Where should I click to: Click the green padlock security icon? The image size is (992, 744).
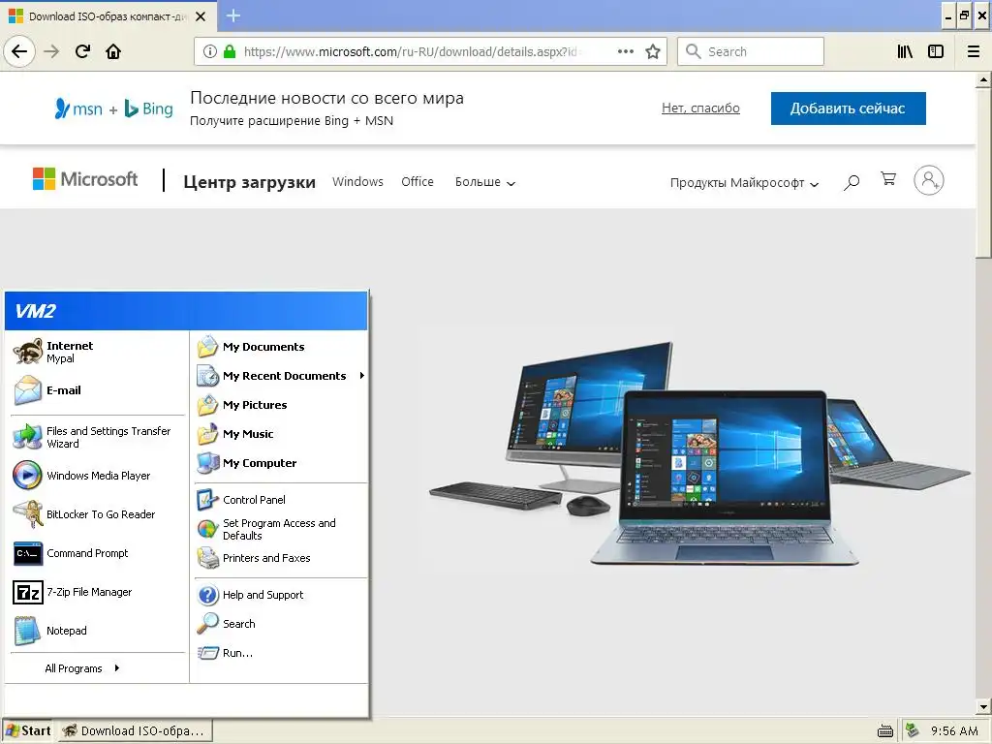[x=229, y=51]
